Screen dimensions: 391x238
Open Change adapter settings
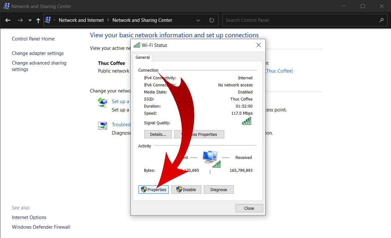point(38,53)
